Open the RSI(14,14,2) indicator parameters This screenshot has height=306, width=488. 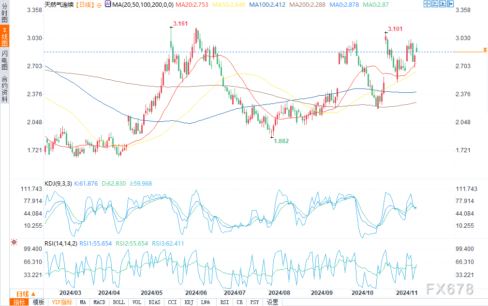pyautogui.click(x=60, y=244)
